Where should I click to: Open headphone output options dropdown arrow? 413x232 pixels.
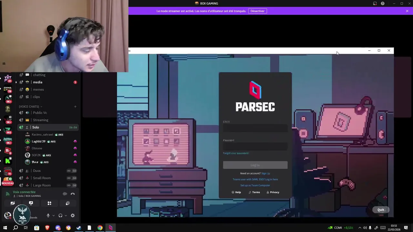(66, 216)
